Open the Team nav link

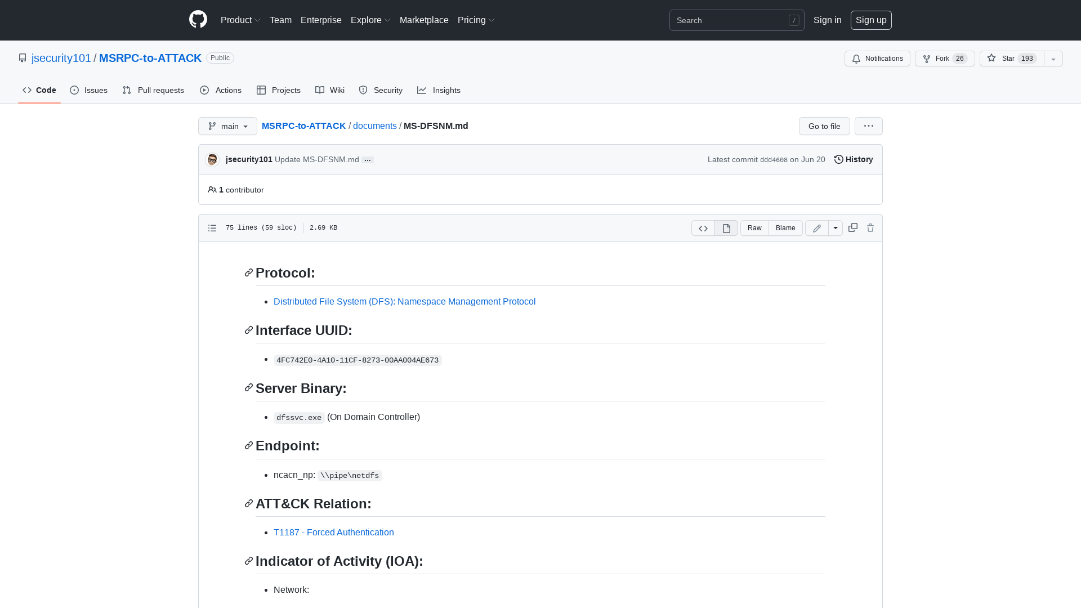point(280,20)
